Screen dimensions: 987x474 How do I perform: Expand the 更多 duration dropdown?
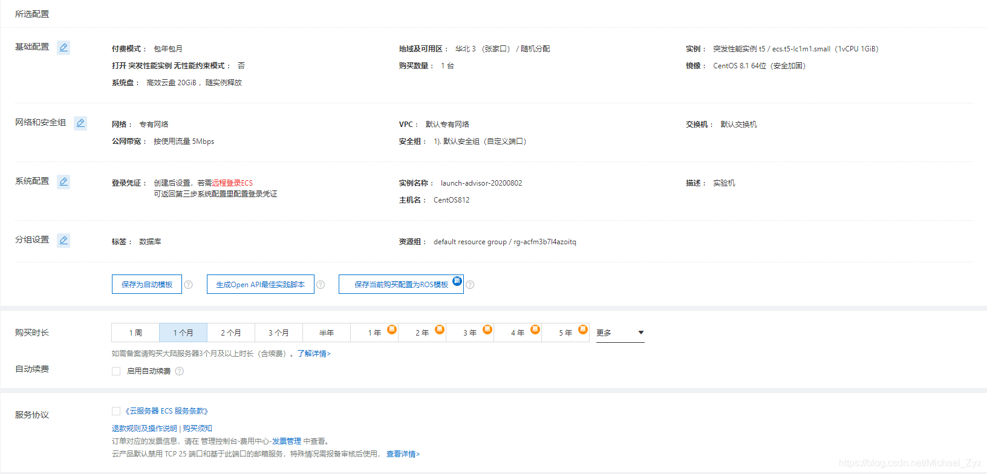pyautogui.click(x=620, y=333)
